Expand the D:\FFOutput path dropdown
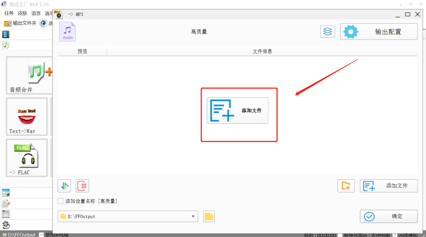 click(193, 216)
